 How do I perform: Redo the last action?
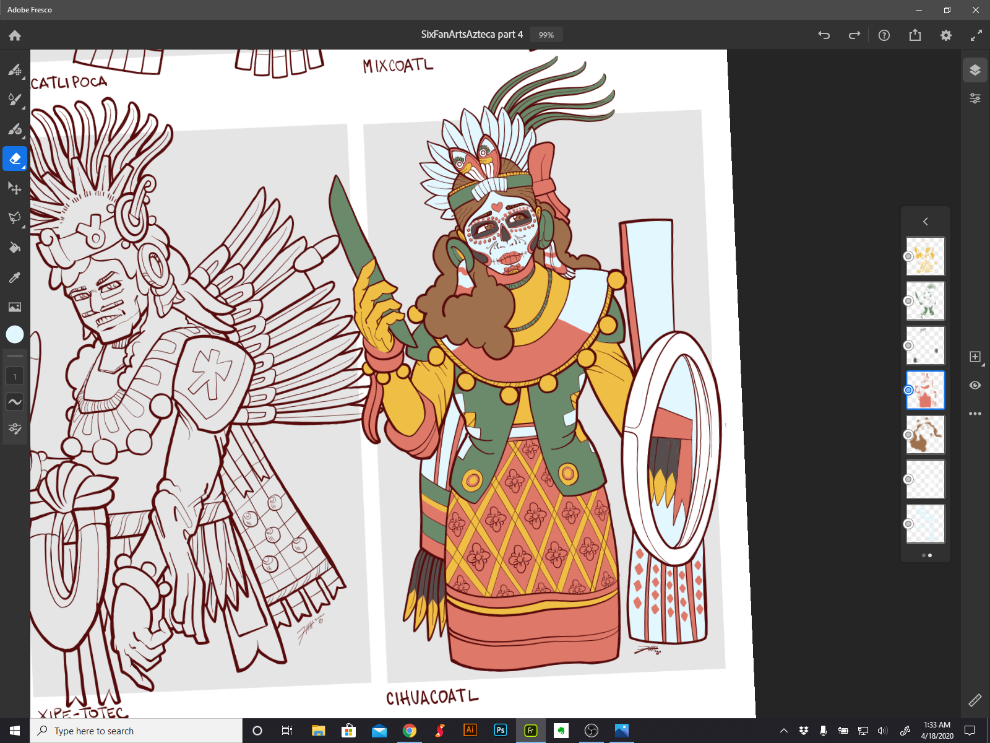854,35
